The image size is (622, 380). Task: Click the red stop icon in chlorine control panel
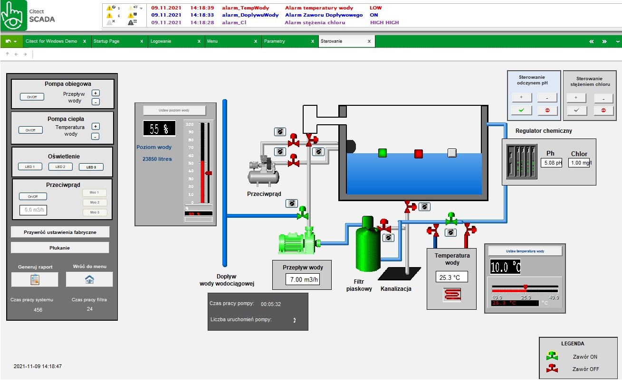click(603, 111)
